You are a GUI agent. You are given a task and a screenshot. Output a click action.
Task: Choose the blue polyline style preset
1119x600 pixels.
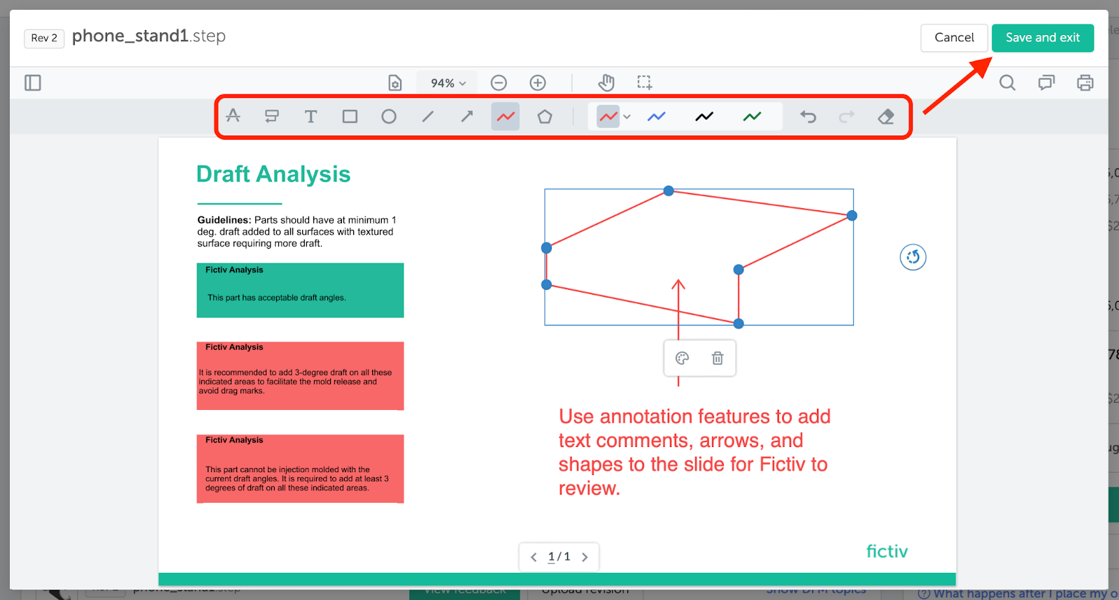(x=656, y=117)
